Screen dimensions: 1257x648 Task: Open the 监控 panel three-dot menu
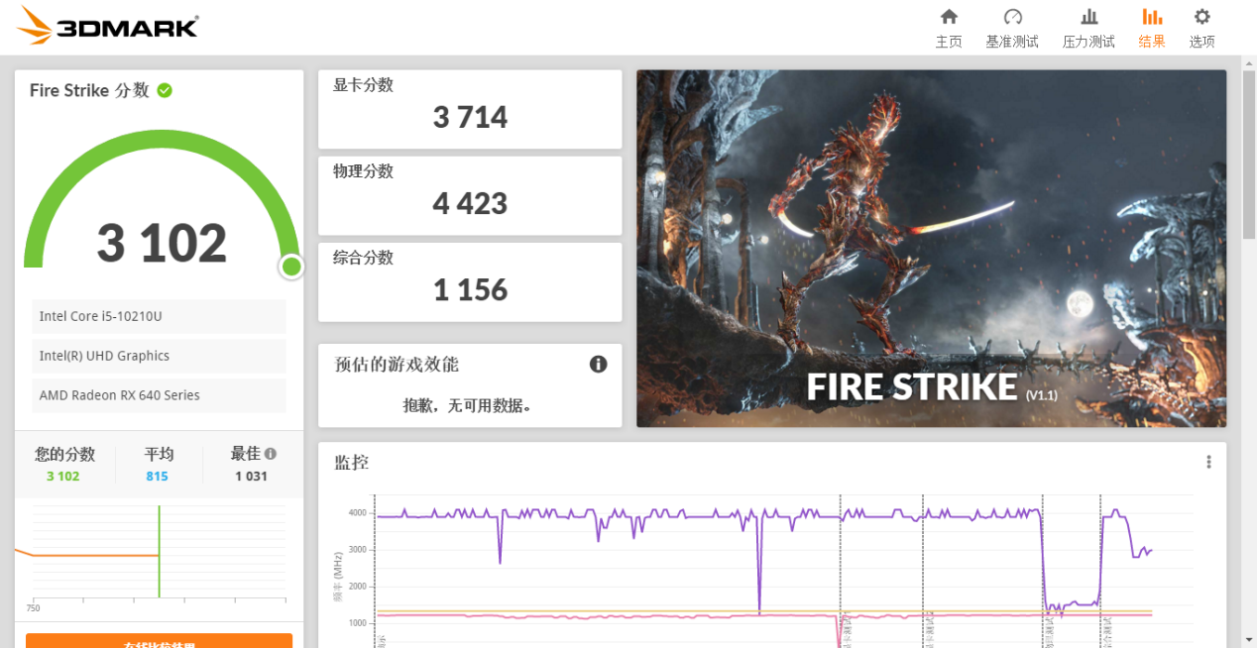[1208, 462]
